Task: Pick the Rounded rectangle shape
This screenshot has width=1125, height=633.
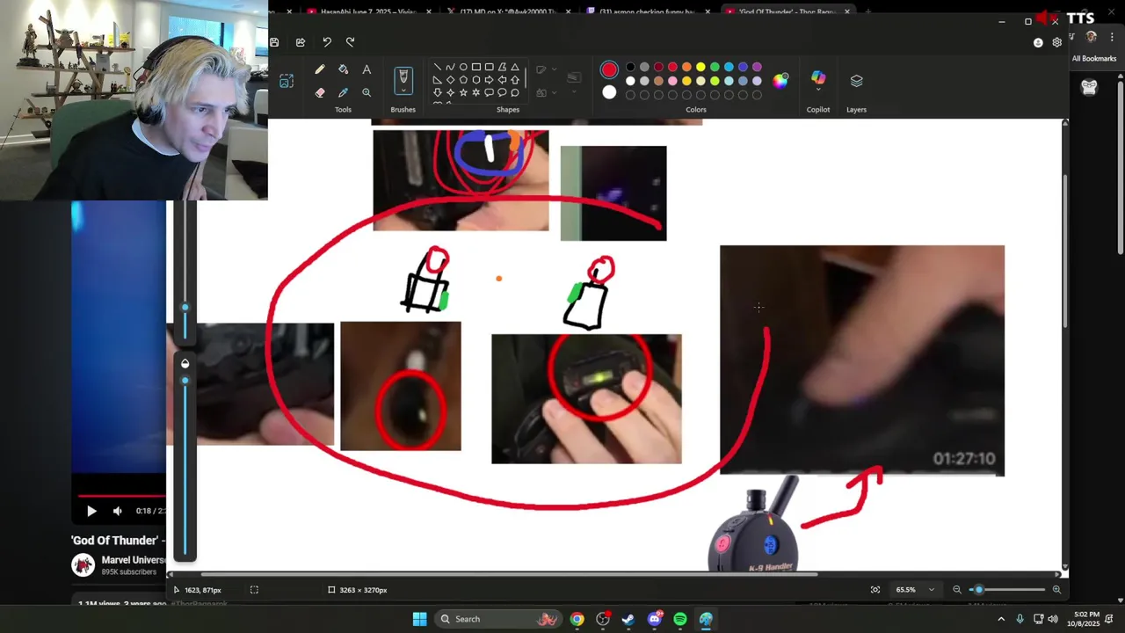Action: 490,67
